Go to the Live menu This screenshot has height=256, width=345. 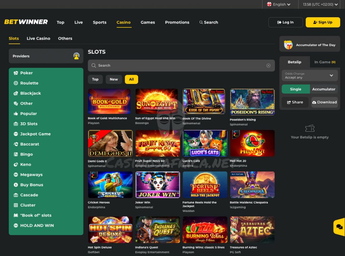(79, 22)
